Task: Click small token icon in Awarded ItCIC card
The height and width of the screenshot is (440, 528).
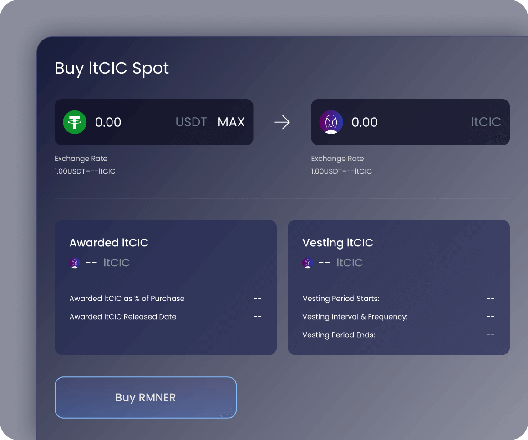Action: click(75, 263)
